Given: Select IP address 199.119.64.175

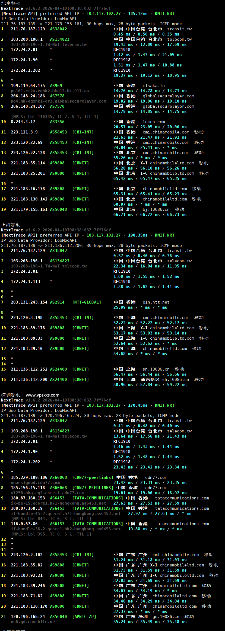Looking at the screenshot, I should (28, 86).
